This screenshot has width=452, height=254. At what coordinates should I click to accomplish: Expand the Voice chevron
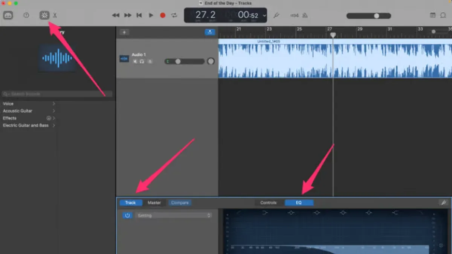tap(54, 103)
